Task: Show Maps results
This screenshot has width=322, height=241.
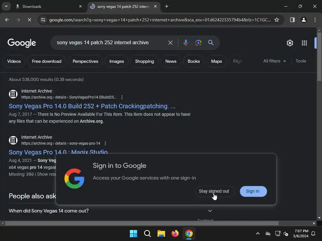Action: pyautogui.click(x=216, y=61)
